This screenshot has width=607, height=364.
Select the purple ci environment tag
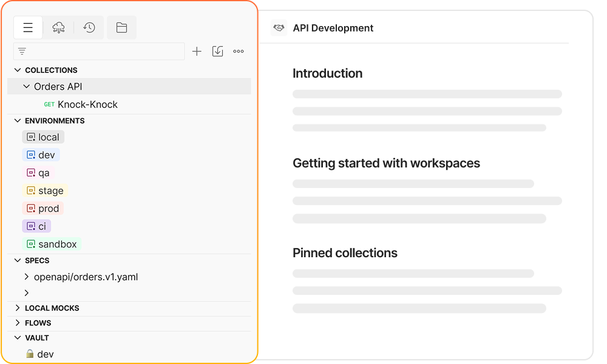pyautogui.click(x=36, y=226)
